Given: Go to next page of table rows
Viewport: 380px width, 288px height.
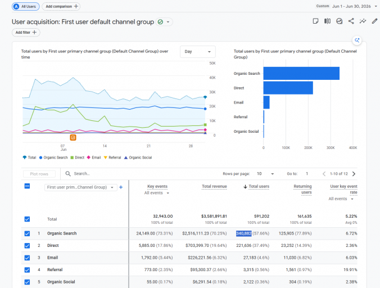Looking at the screenshot, I should click(354, 174).
